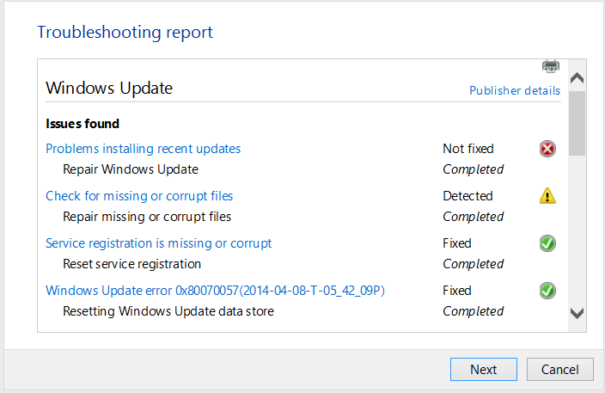
Task: Click Fixed status beside error 0x80070057
Action: (457, 291)
